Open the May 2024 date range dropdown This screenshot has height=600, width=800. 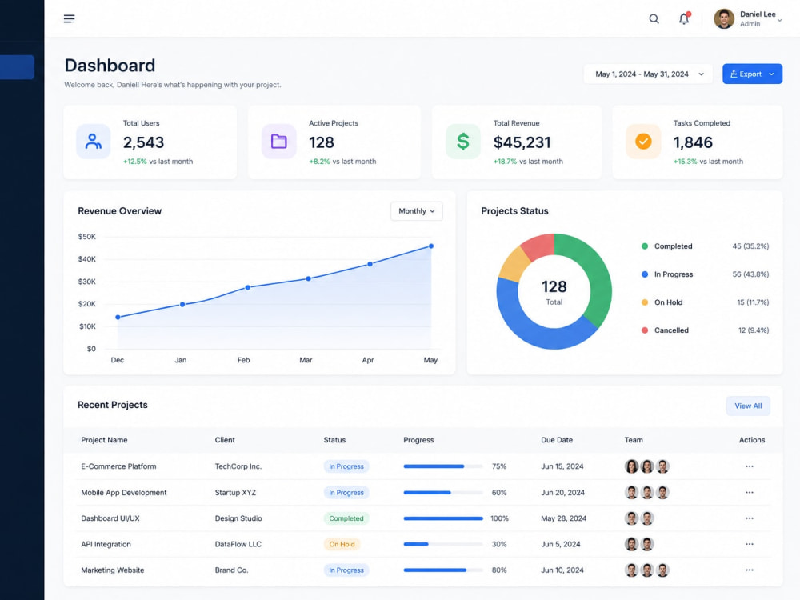click(x=648, y=74)
